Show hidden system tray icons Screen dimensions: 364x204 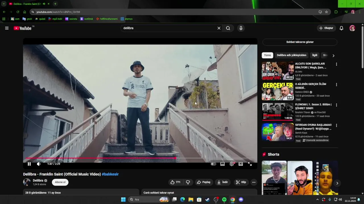tap(317, 199)
